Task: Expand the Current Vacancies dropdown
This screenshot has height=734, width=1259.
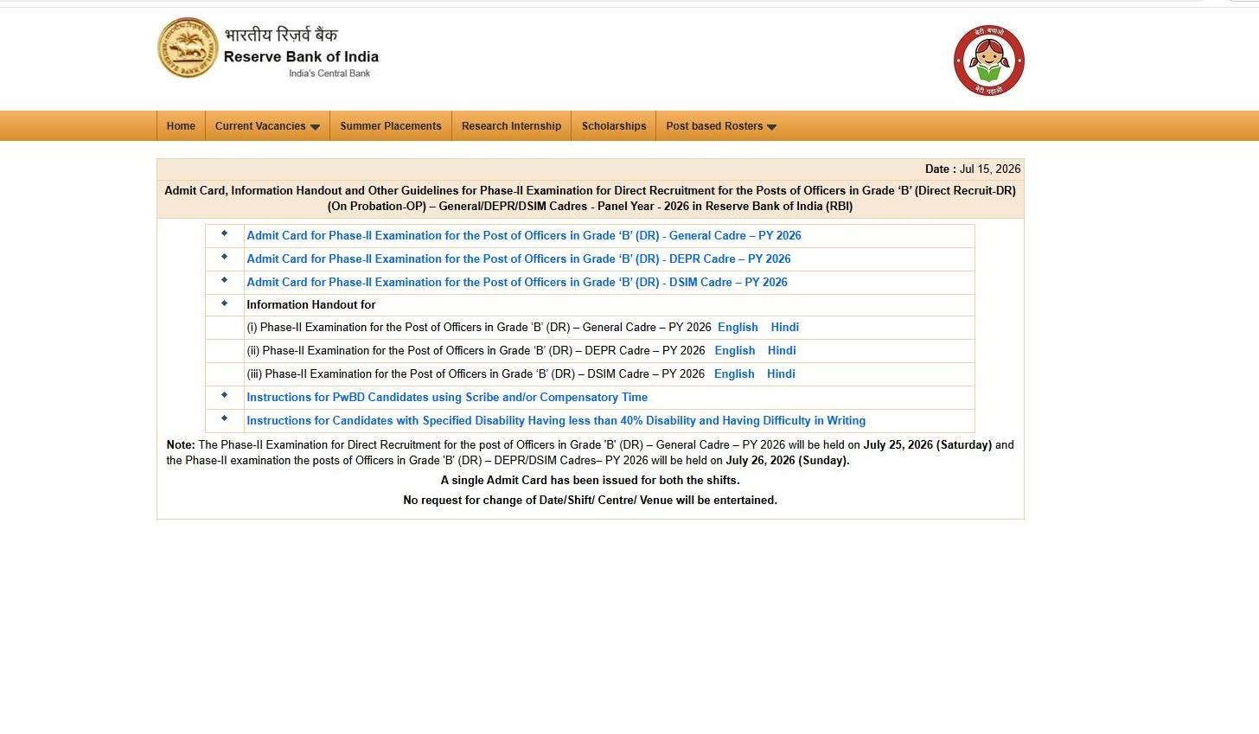Action: [x=267, y=126]
